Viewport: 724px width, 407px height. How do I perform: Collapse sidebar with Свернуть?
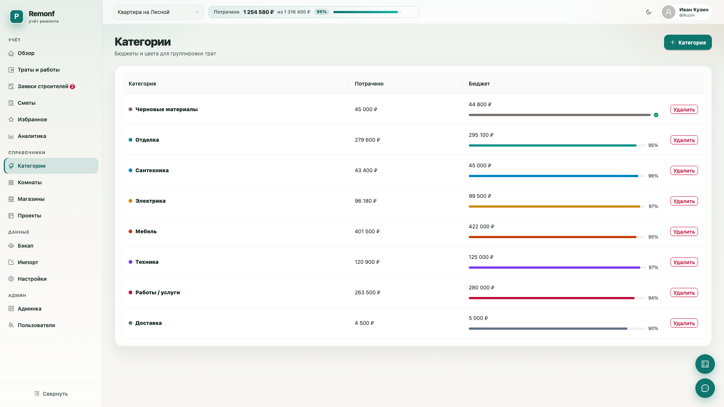(x=51, y=394)
